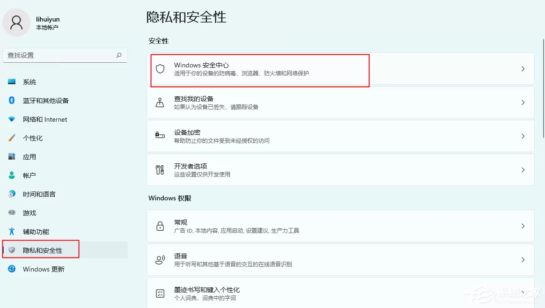Image resolution: width=545 pixels, height=308 pixels.
Task: Click the Windows Update sync icon
Action: tap(12, 269)
